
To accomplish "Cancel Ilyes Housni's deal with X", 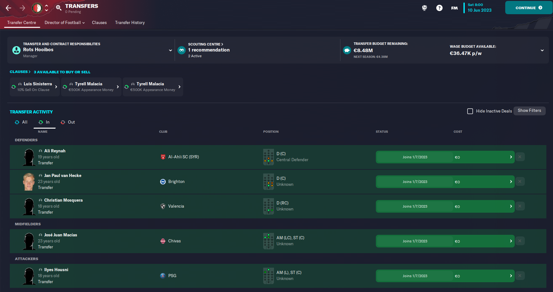I will 520,276.
